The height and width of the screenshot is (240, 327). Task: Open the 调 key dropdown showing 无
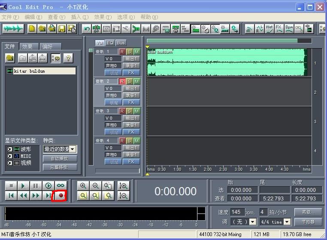(253, 222)
